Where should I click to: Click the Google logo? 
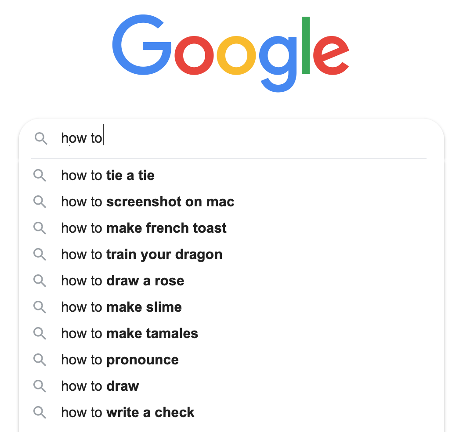click(x=231, y=54)
